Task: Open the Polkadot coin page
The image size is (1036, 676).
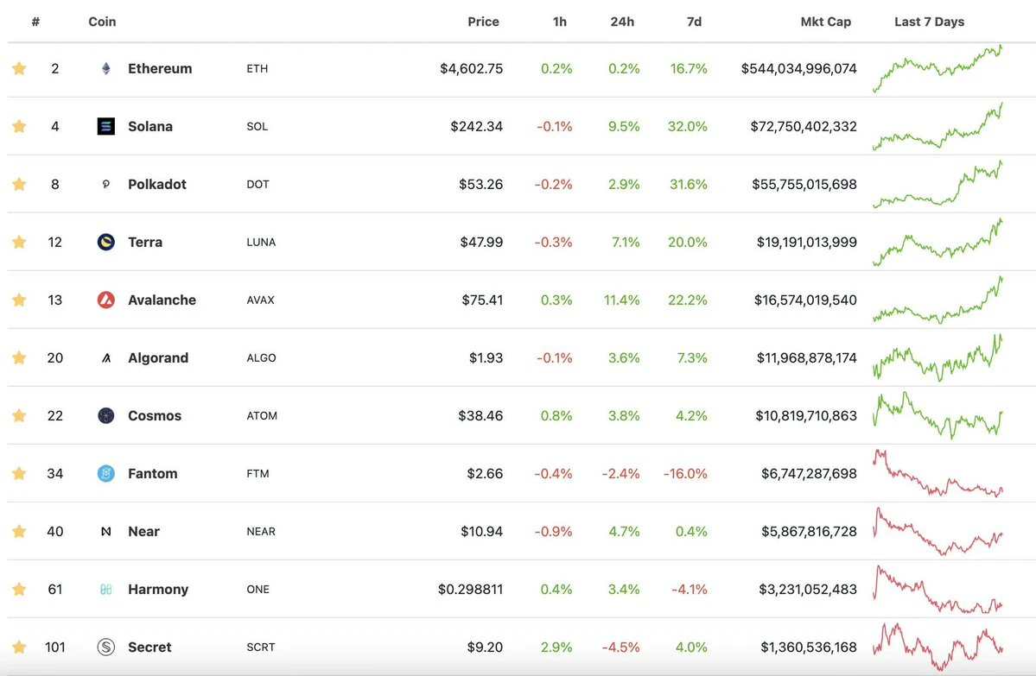Action: pos(156,184)
